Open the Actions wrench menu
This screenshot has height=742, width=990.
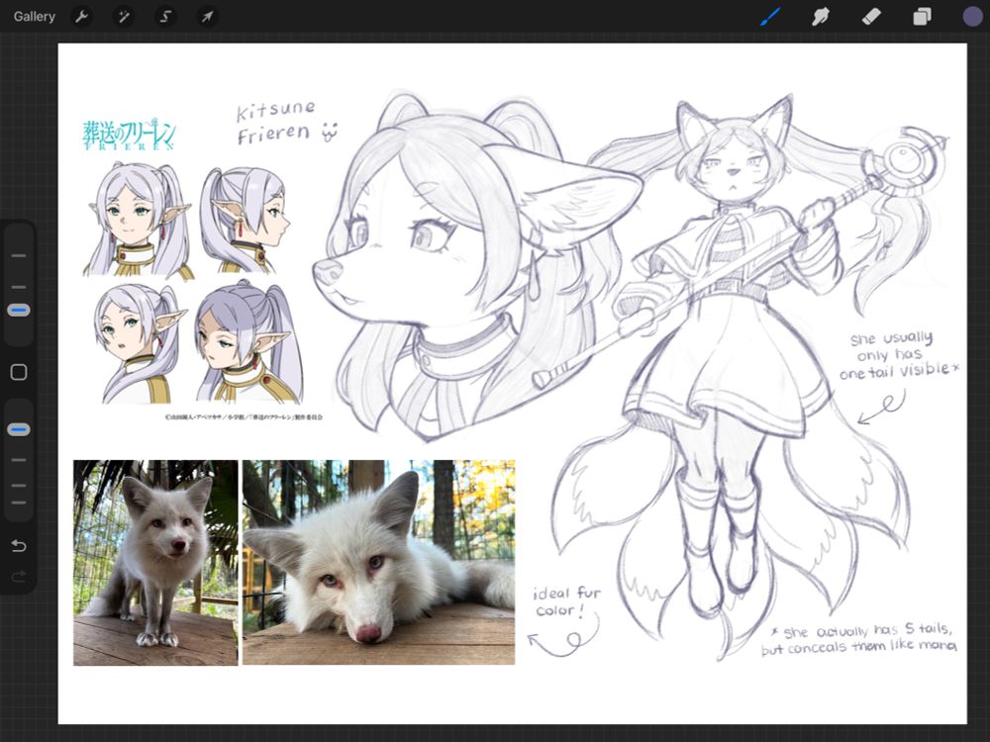(x=81, y=17)
